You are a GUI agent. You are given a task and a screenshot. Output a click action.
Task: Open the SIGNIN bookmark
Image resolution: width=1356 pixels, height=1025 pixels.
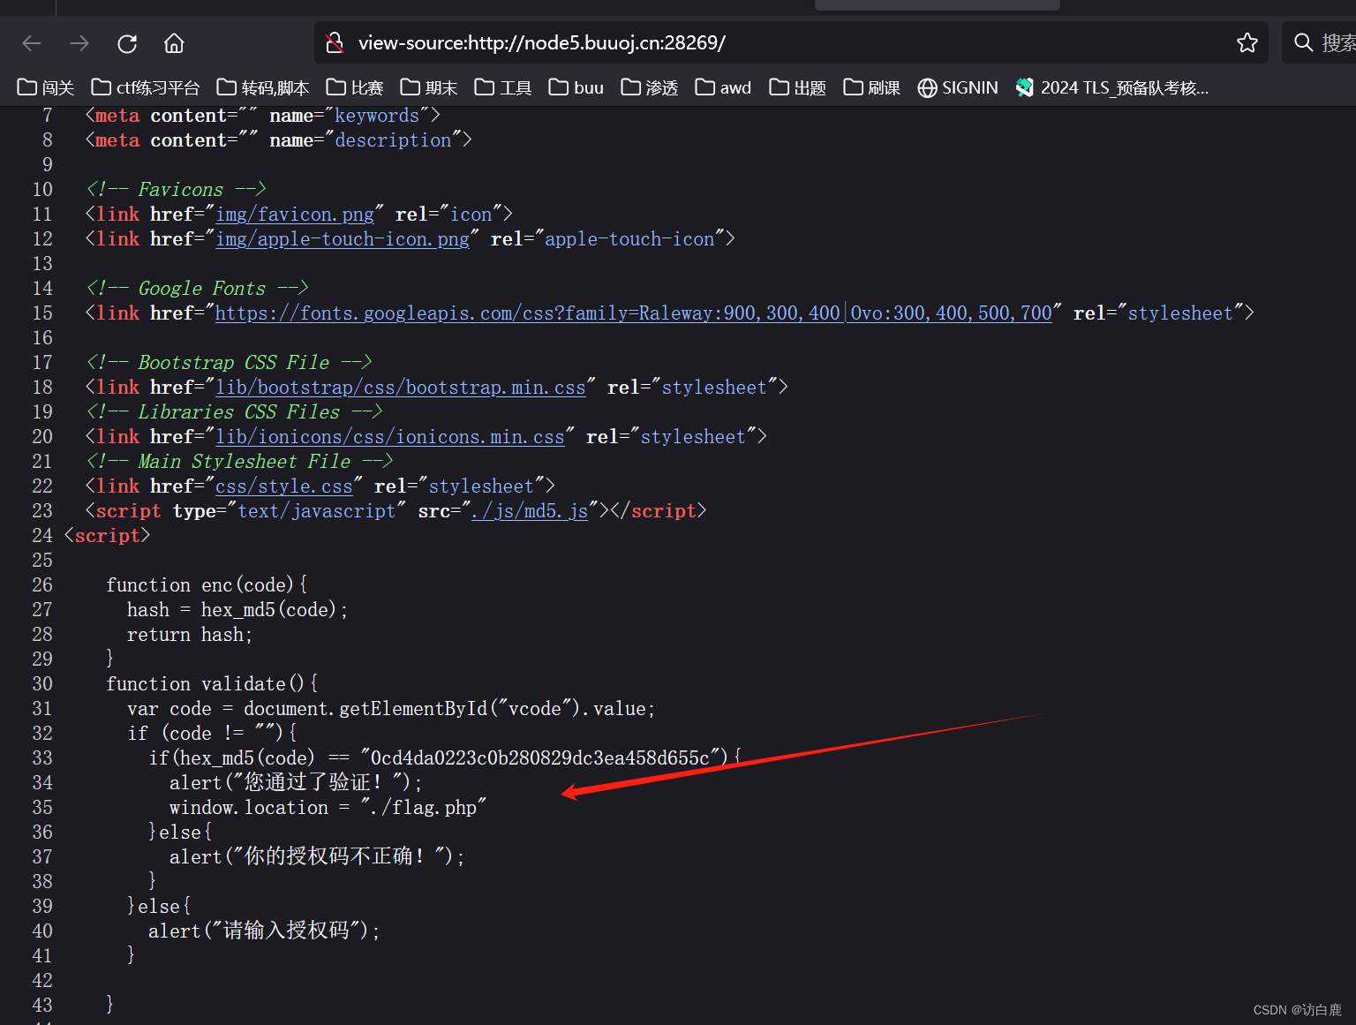click(x=958, y=87)
